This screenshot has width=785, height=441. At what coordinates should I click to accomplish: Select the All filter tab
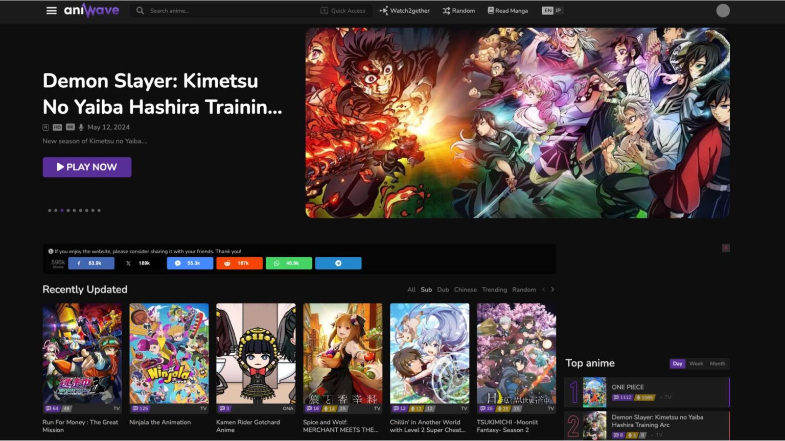[x=411, y=289]
